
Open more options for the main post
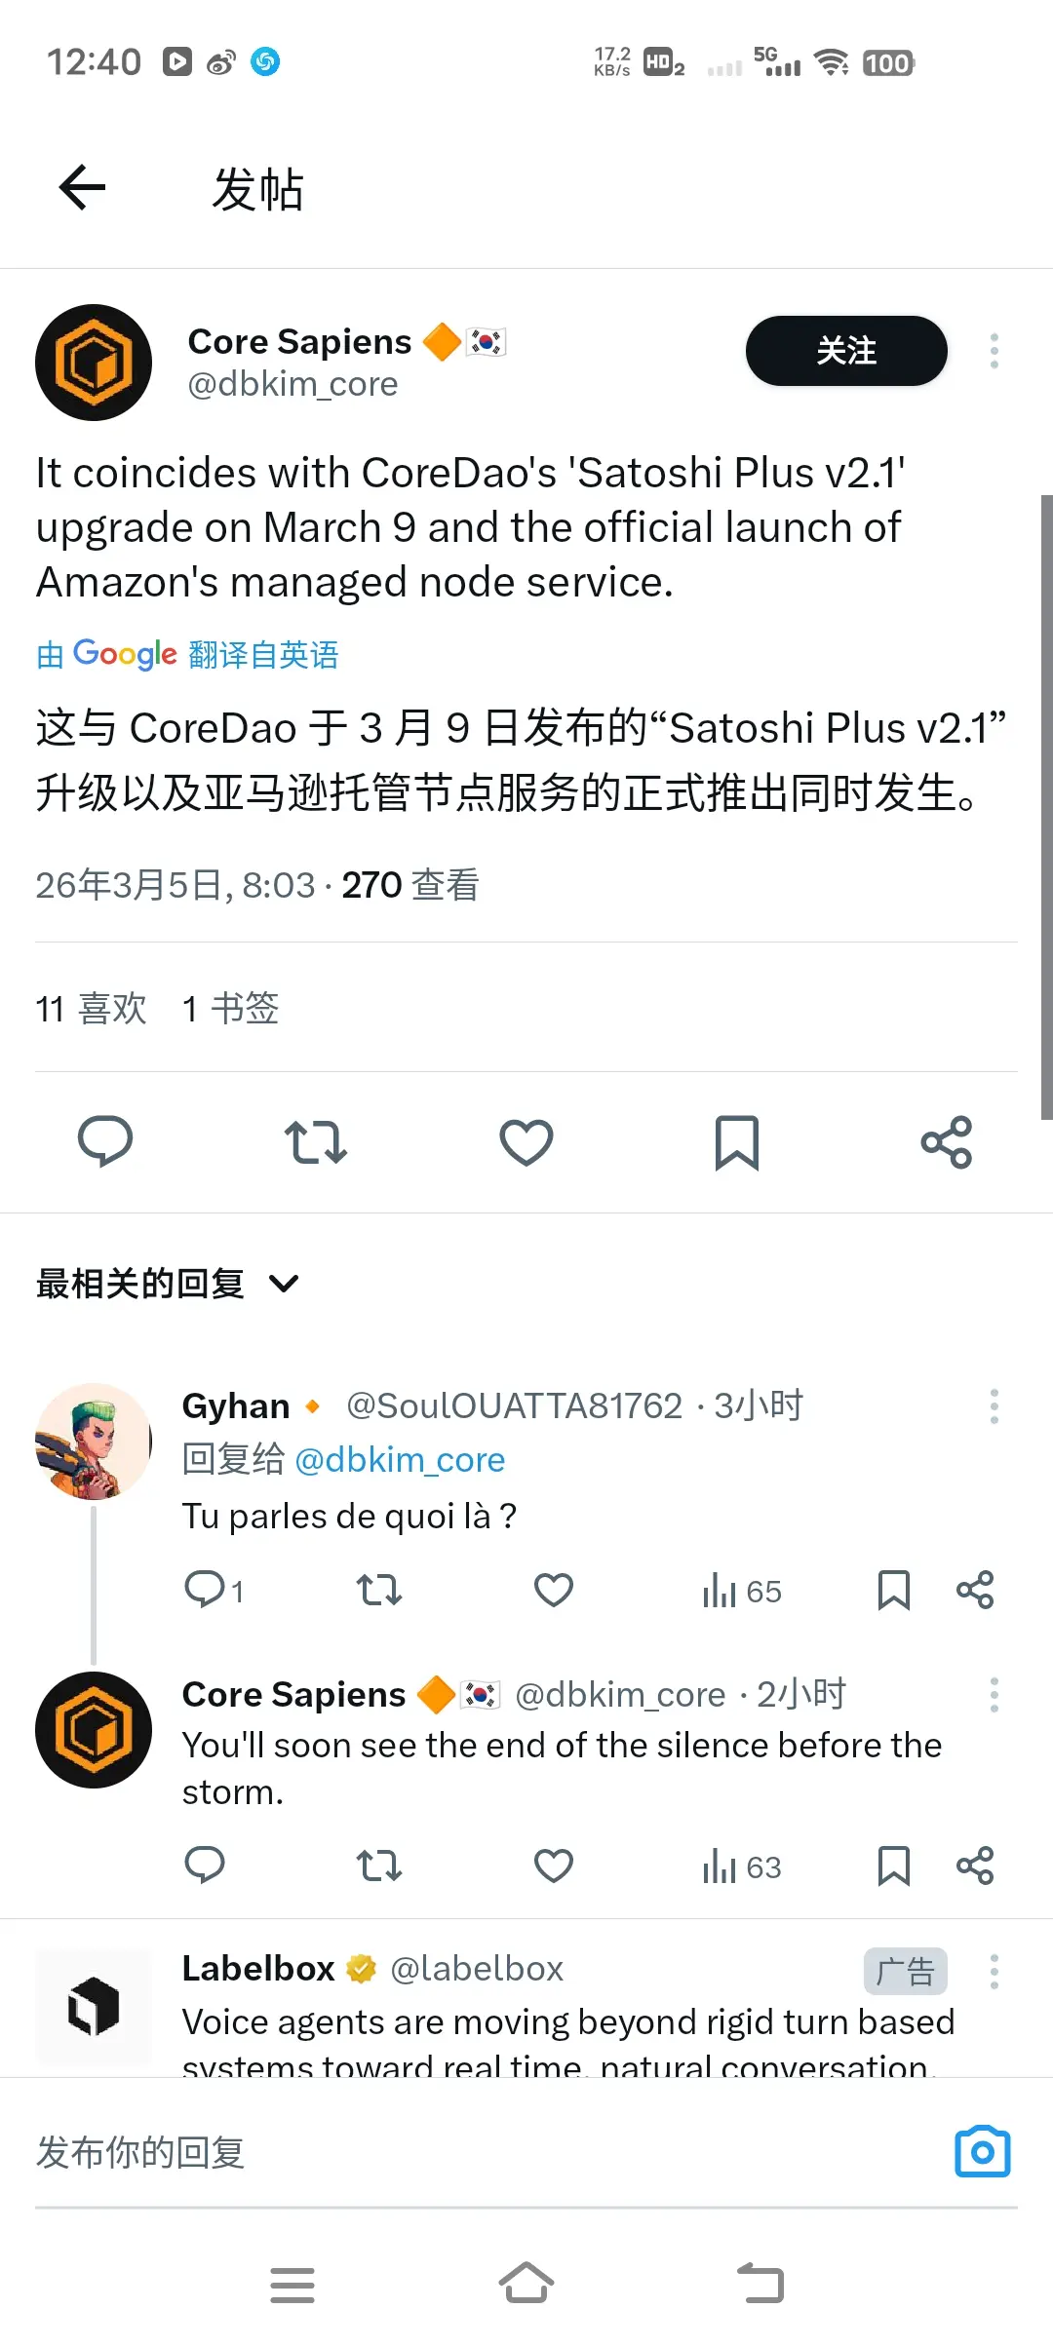click(x=994, y=351)
